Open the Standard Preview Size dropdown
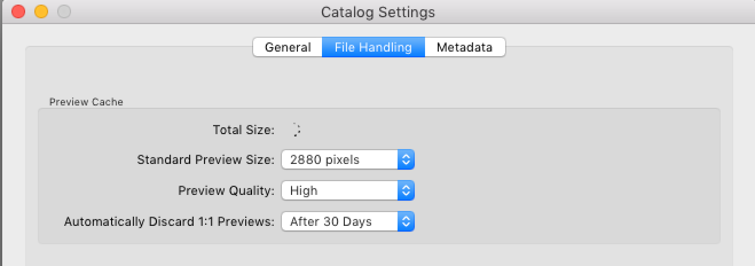The height and width of the screenshot is (266, 755). pos(348,160)
